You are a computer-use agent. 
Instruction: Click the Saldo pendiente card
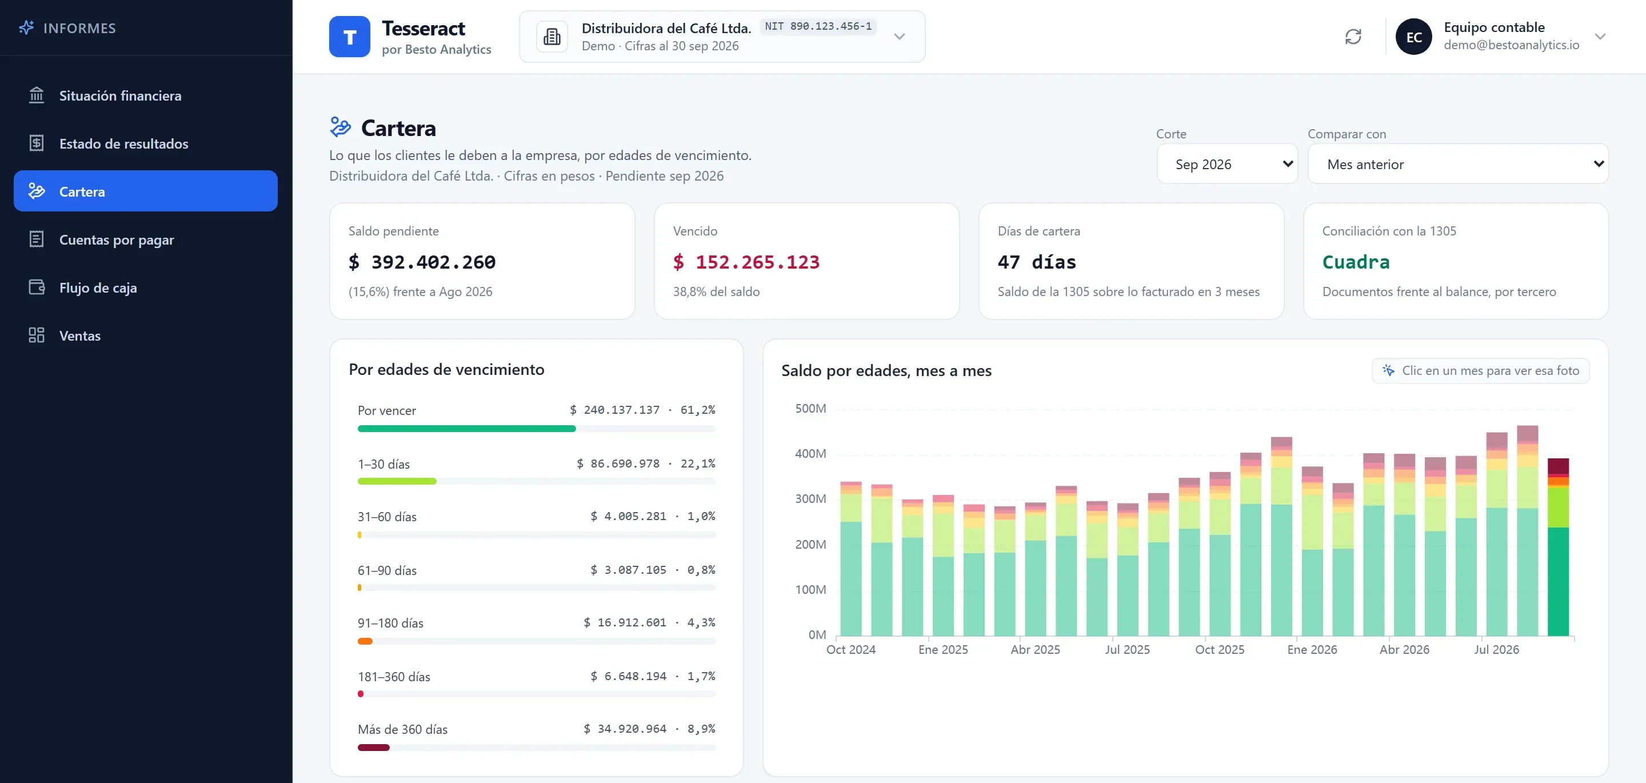click(x=482, y=261)
